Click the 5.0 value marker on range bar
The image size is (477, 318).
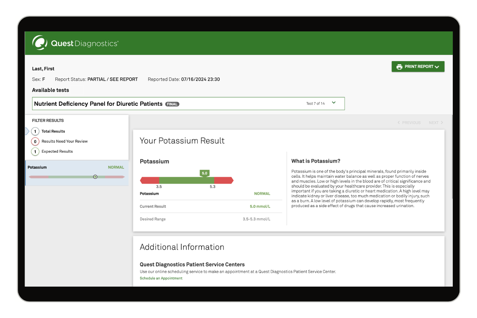tap(204, 173)
